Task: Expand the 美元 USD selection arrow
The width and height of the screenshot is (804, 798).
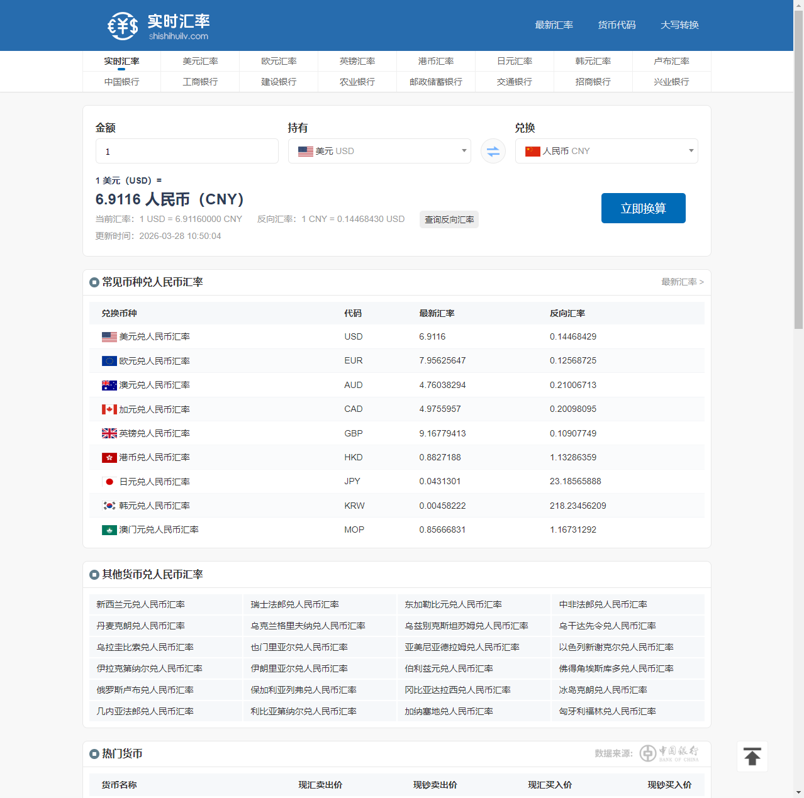Action: click(464, 151)
